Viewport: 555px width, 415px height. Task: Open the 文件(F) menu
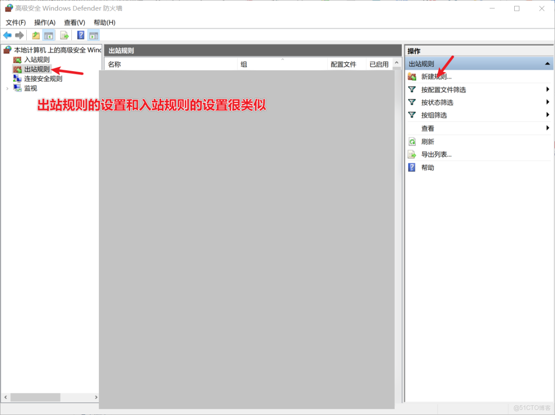tap(15, 22)
